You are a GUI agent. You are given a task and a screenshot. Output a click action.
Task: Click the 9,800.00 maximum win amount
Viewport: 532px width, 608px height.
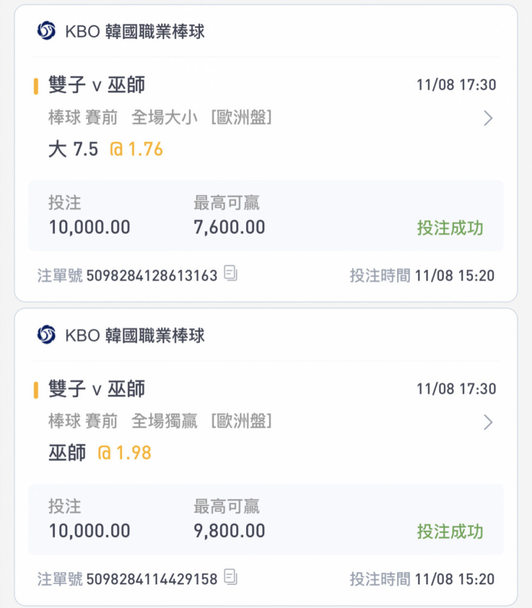pyautogui.click(x=229, y=531)
